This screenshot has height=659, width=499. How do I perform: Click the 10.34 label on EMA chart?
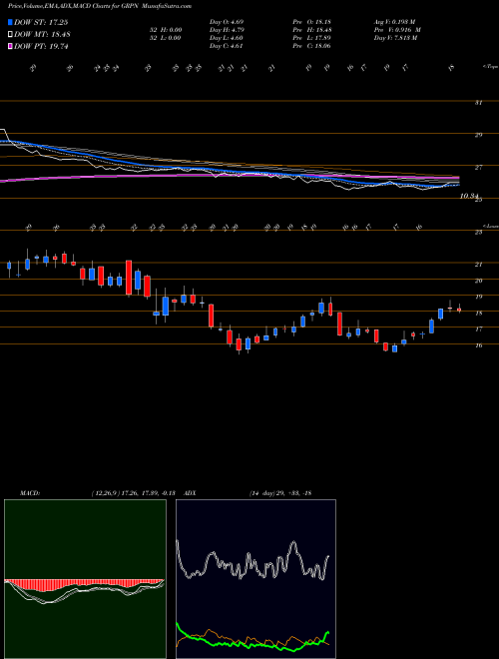[470, 196]
